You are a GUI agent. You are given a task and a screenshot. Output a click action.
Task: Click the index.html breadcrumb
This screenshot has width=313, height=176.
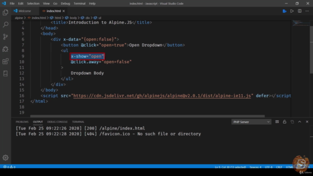(37, 18)
